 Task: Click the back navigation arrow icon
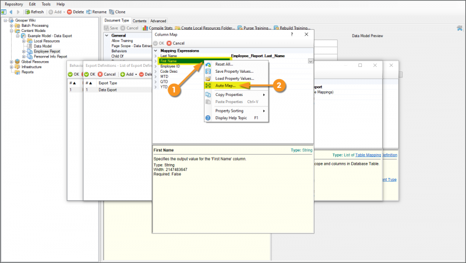[11, 12]
